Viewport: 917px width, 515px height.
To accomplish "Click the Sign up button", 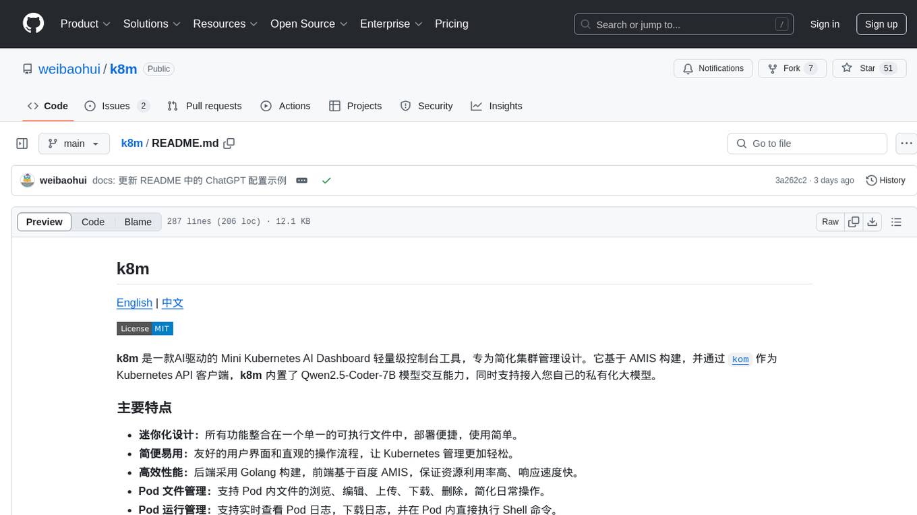I will click(x=881, y=24).
